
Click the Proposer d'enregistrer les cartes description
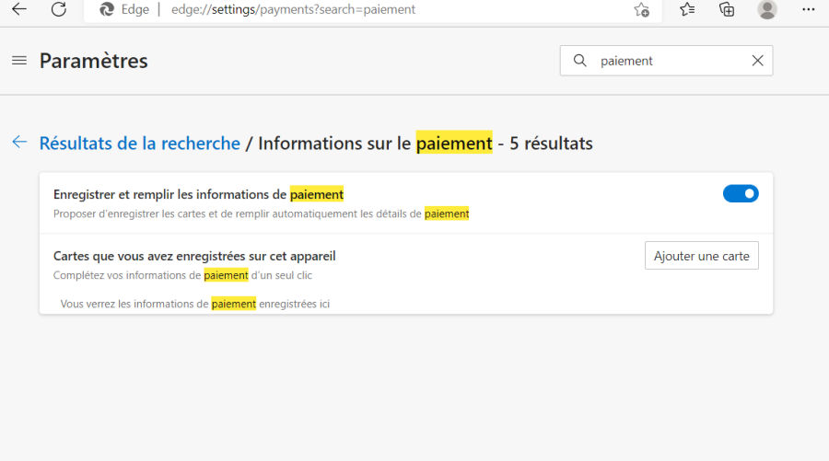tap(262, 213)
